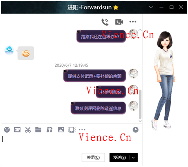Open the GIF picker

[17, 130]
